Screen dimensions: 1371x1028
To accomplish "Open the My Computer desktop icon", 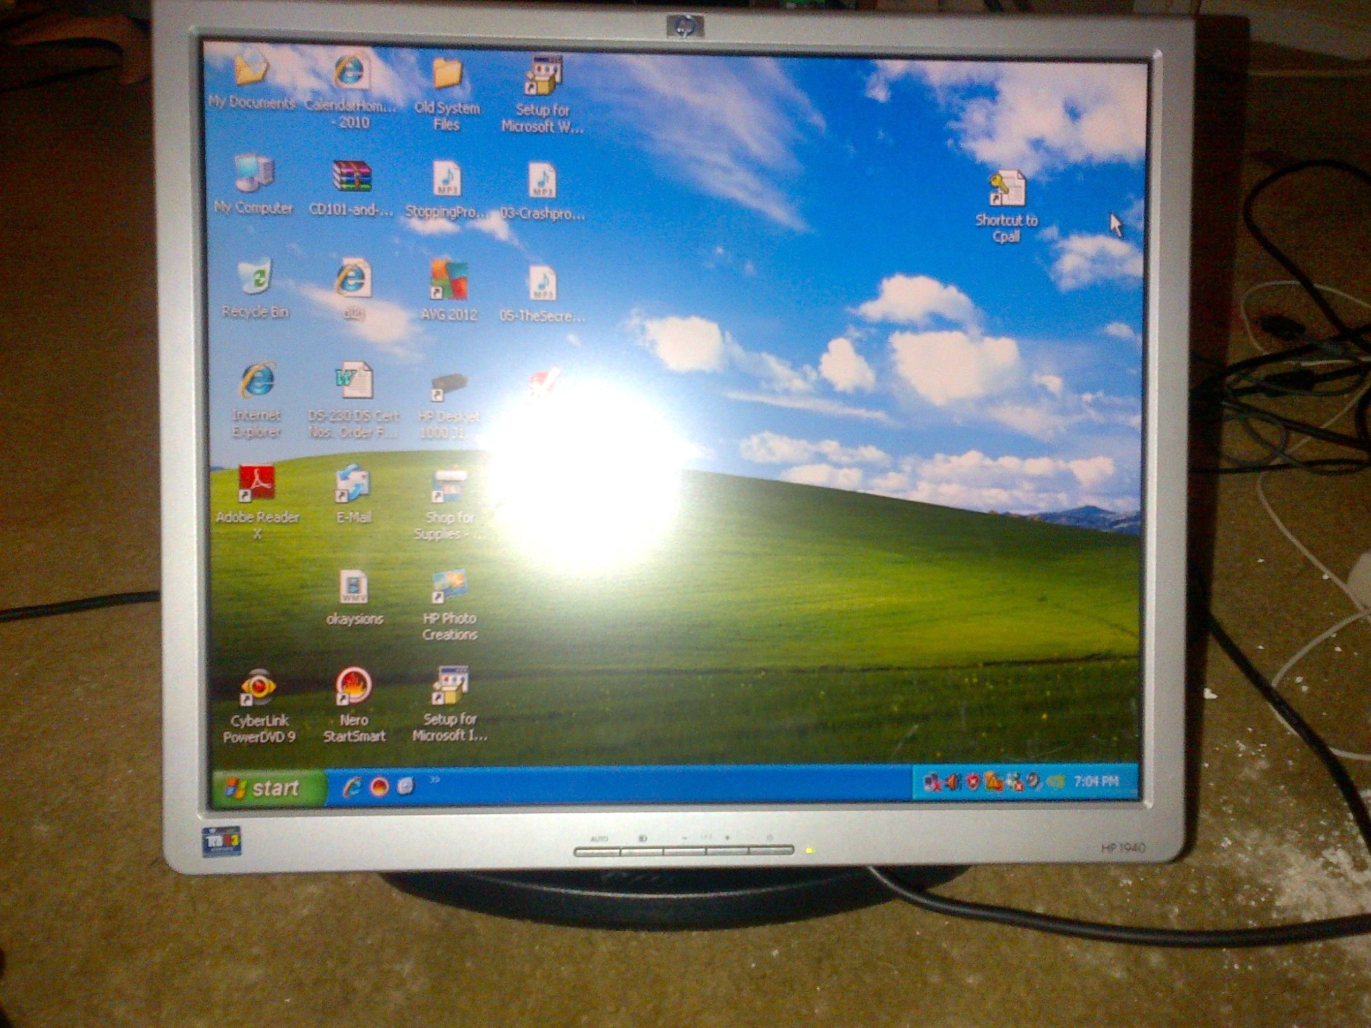I will pyautogui.click(x=254, y=176).
